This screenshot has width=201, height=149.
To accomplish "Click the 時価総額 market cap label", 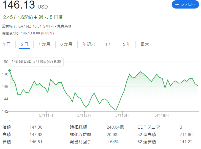I will [x=78, y=127].
